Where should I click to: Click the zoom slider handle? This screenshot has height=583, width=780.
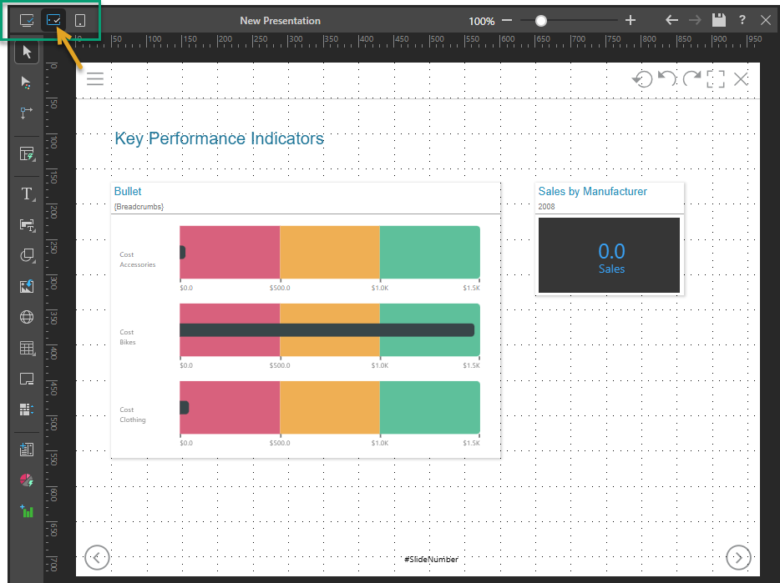coord(541,20)
